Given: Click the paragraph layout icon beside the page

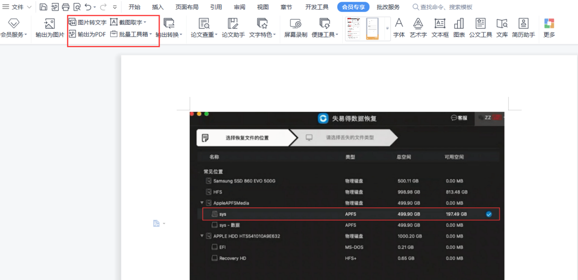Looking at the screenshot, I should pos(157,223).
